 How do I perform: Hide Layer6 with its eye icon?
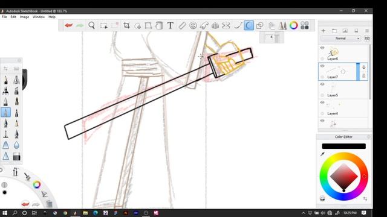click(322, 48)
